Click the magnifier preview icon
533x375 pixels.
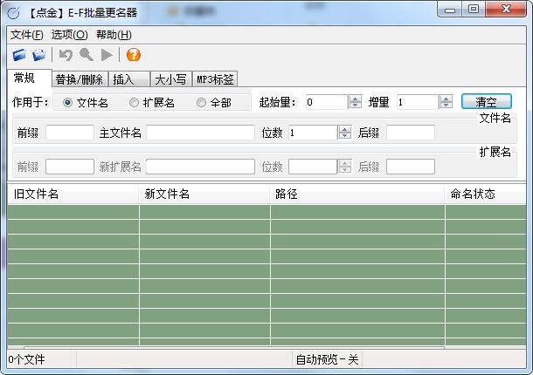tap(87, 55)
